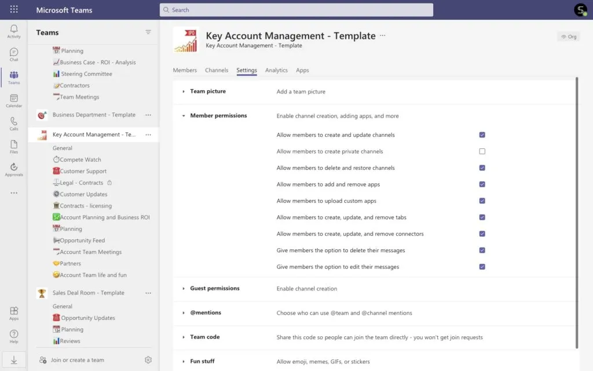Open the Compete Watch channel
The width and height of the screenshot is (593, 371).
coord(77,160)
